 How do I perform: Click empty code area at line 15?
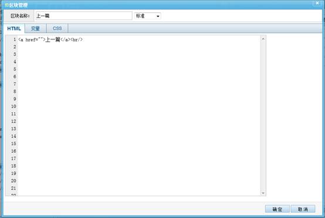pos(139,144)
